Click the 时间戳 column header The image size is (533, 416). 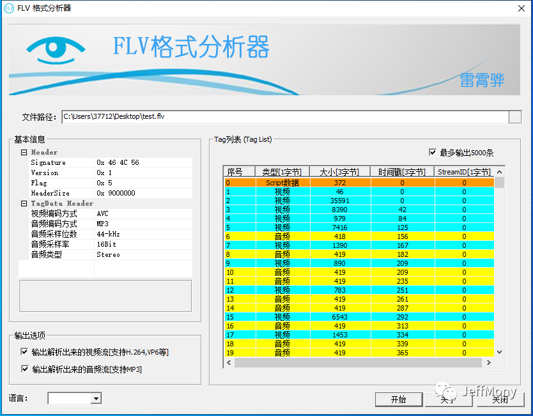pos(402,172)
